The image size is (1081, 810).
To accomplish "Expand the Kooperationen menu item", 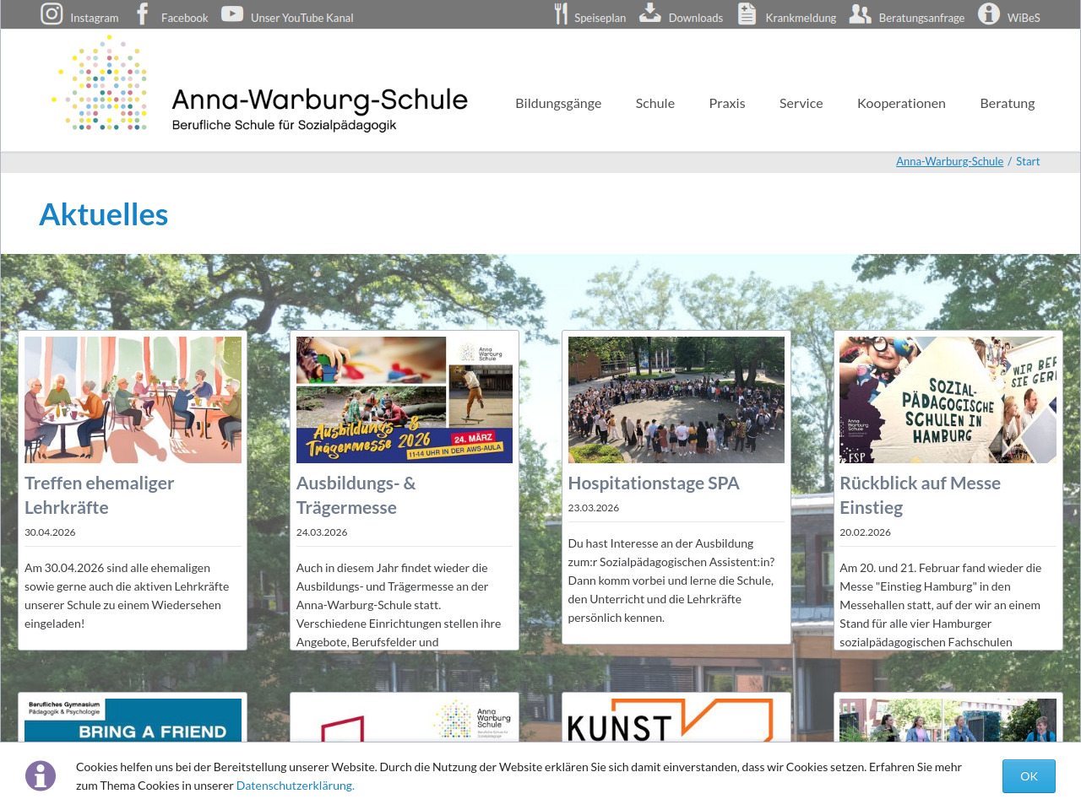I will click(x=901, y=103).
